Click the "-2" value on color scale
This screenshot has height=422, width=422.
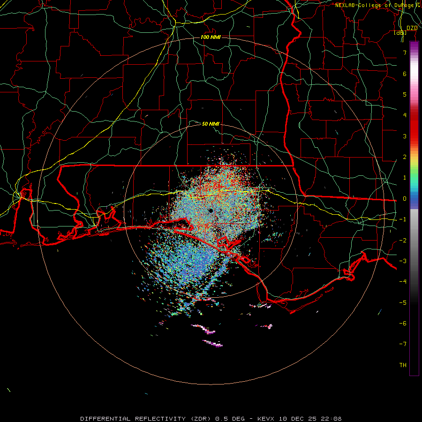(403, 240)
